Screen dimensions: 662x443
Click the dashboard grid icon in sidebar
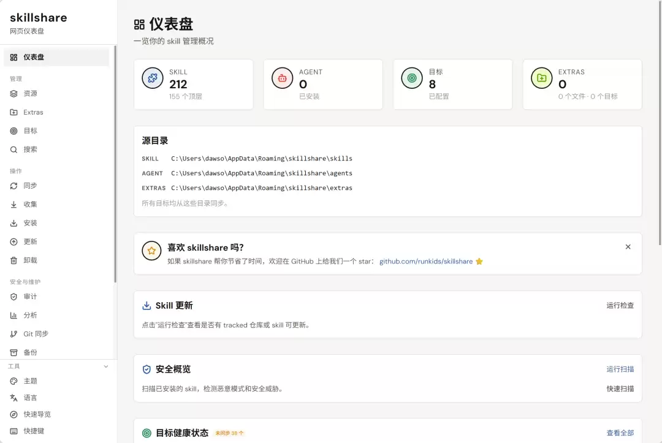13,58
